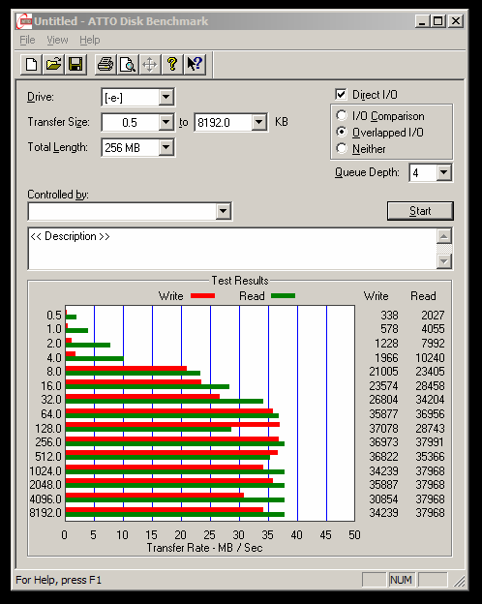This screenshot has height=604, width=482.
Task: Open the File menu
Action: coord(27,40)
